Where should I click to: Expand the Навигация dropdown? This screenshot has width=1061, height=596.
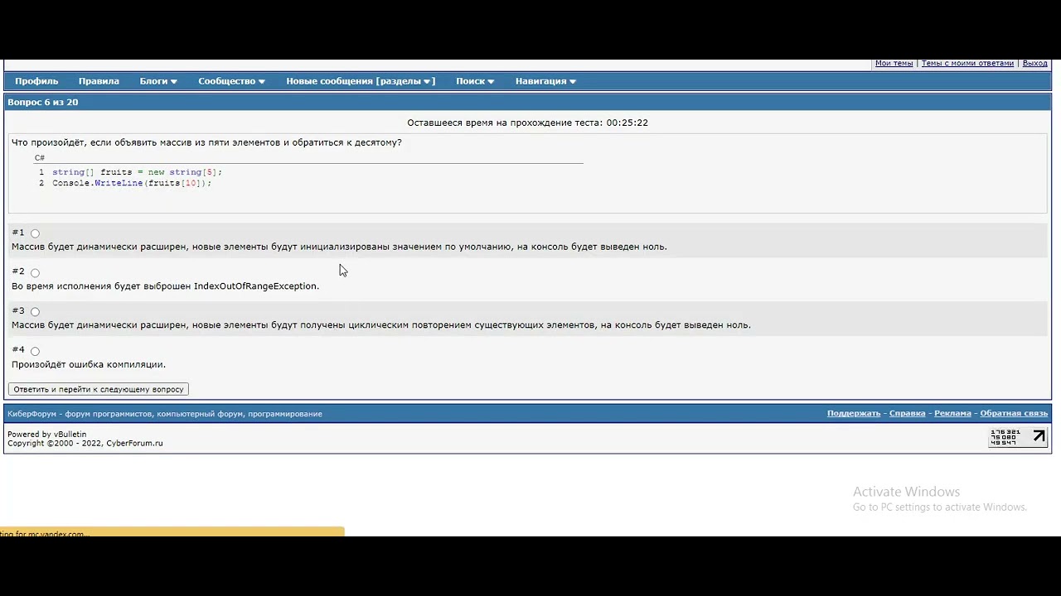pos(545,81)
